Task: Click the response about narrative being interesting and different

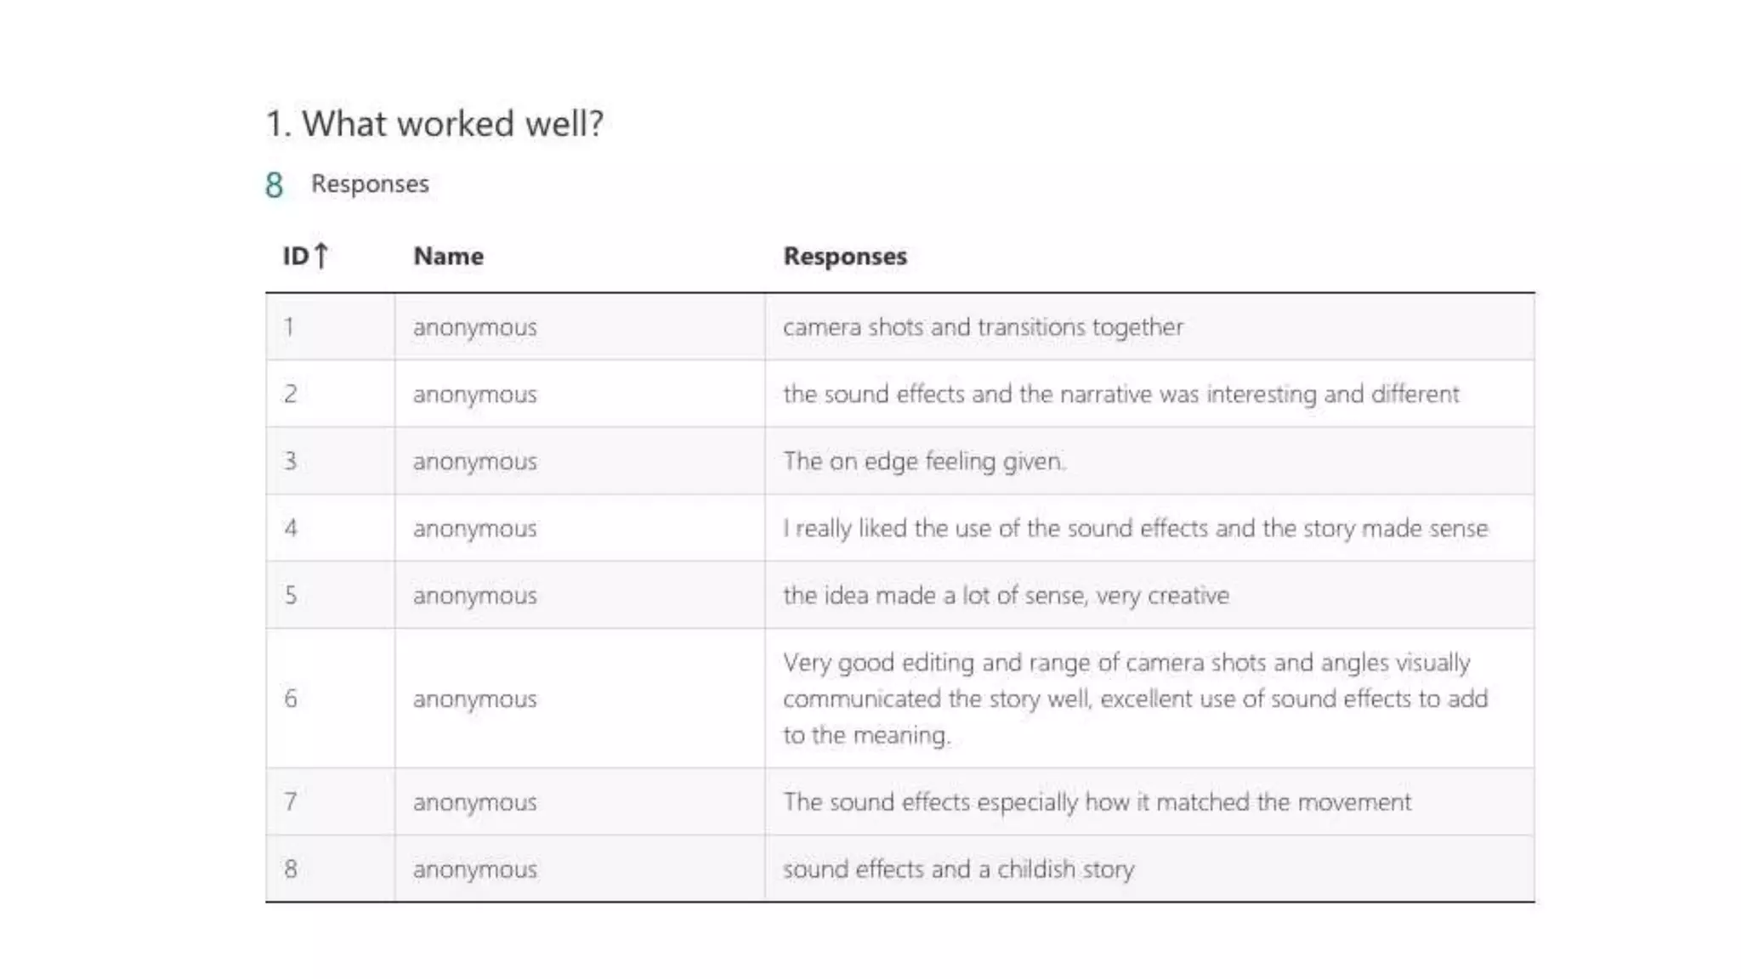Action: (x=1120, y=394)
